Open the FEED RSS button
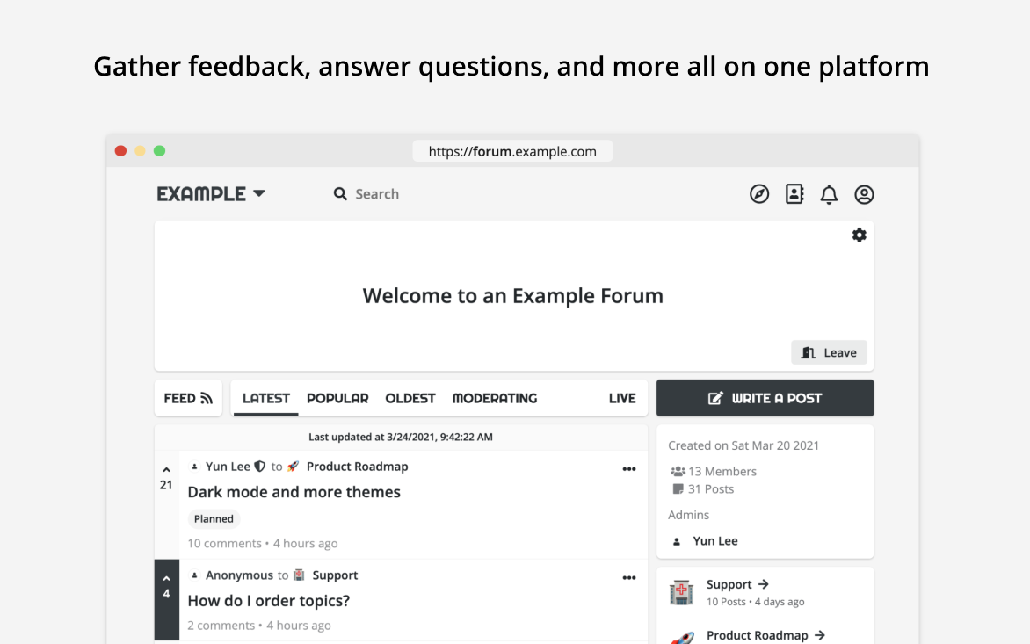This screenshot has height=644, width=1030. [x=189, y=398]
